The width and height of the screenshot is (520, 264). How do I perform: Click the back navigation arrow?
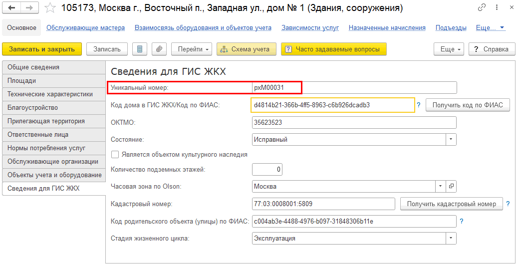click(11, 8)
